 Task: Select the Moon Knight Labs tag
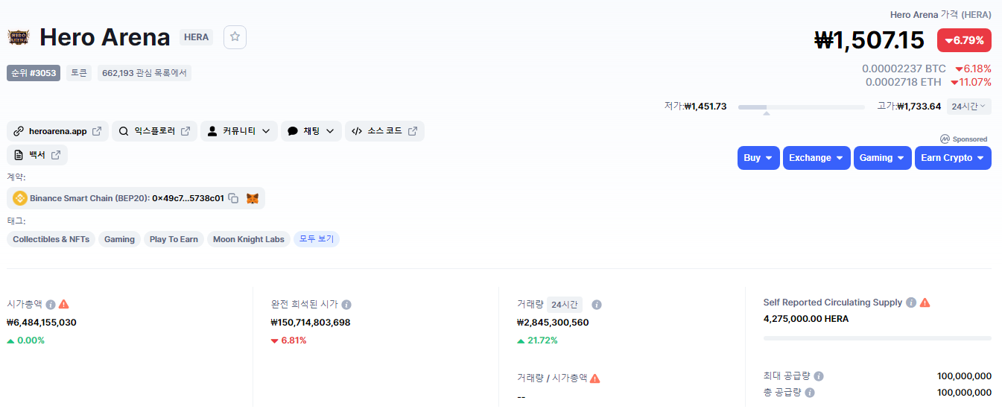(x=249, y=239)
